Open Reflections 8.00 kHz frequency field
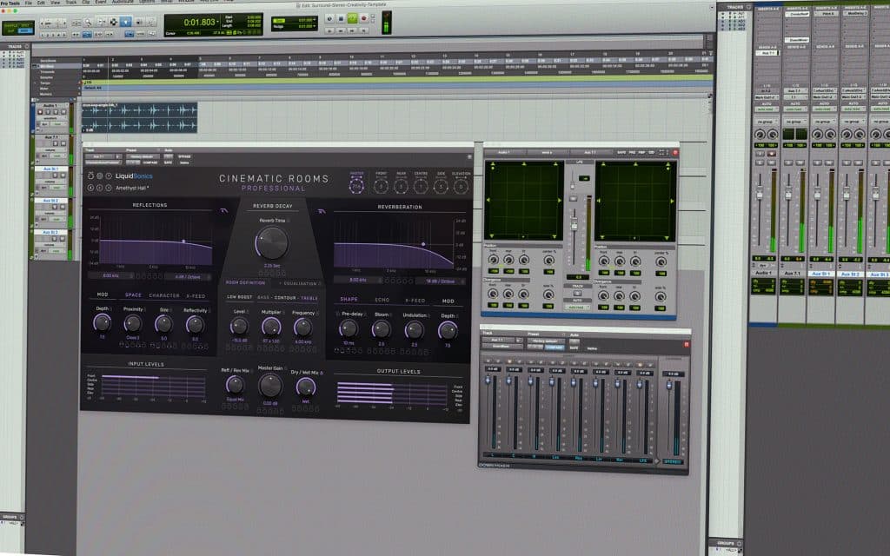The width and height of the screenshot is (890, 556). point(110,275)
